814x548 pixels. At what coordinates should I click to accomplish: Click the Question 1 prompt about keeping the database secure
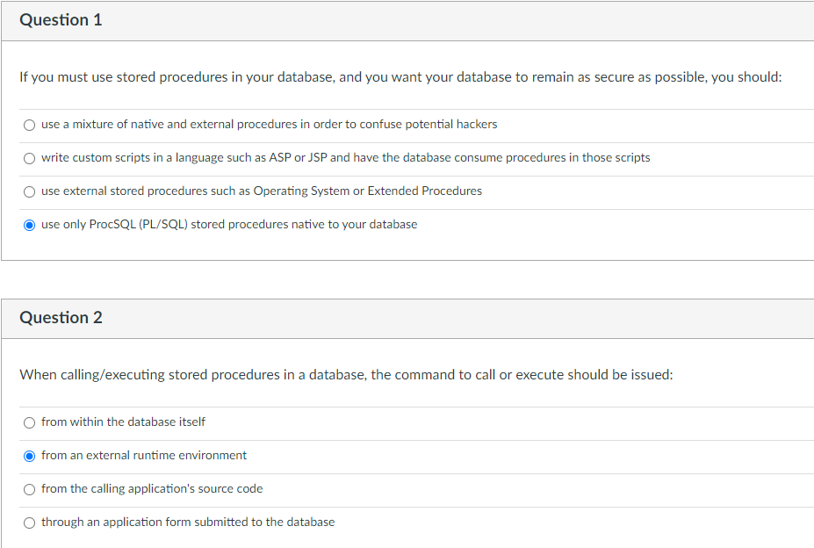[400, 76]
